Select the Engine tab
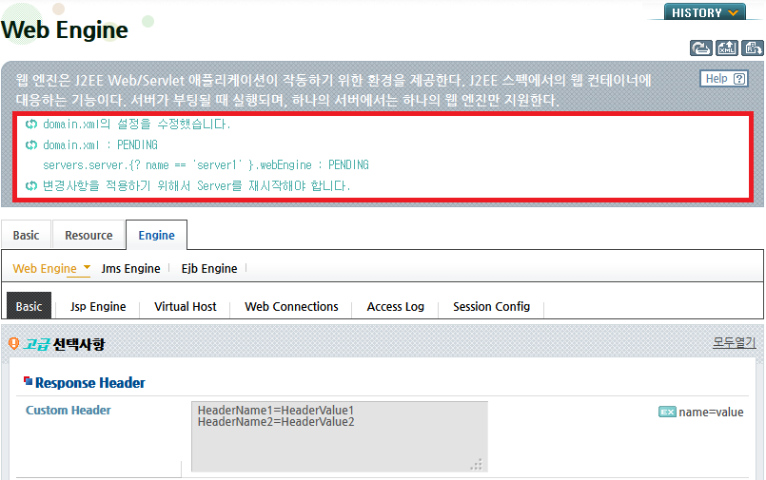This screenshot has width=766, height=480. [x=156, y=235]
